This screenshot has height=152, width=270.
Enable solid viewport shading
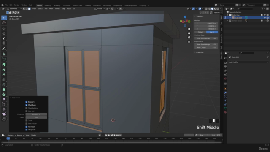[x=212, y=8]
